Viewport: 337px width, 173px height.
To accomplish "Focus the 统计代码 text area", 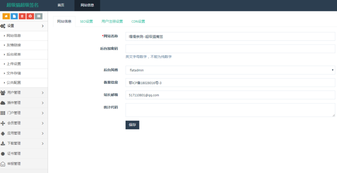I will 230,110.
